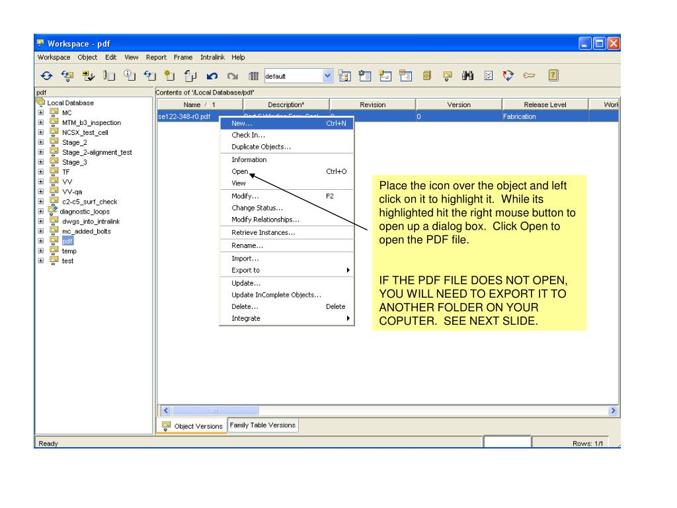Click the checklist icon in toolbar
The image size is (677, 508).
coord(489,76)
